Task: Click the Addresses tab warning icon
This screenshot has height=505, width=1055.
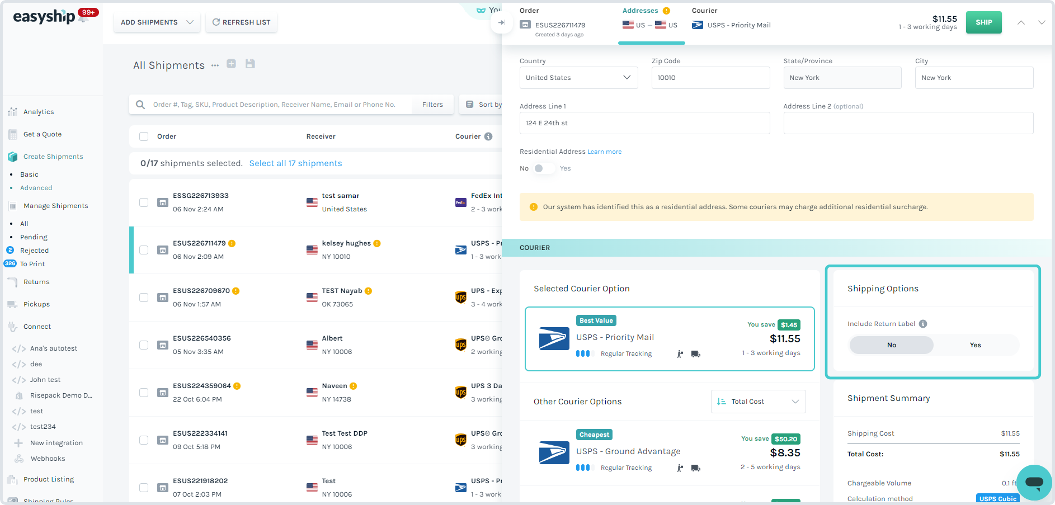Action: click(666, 11)
